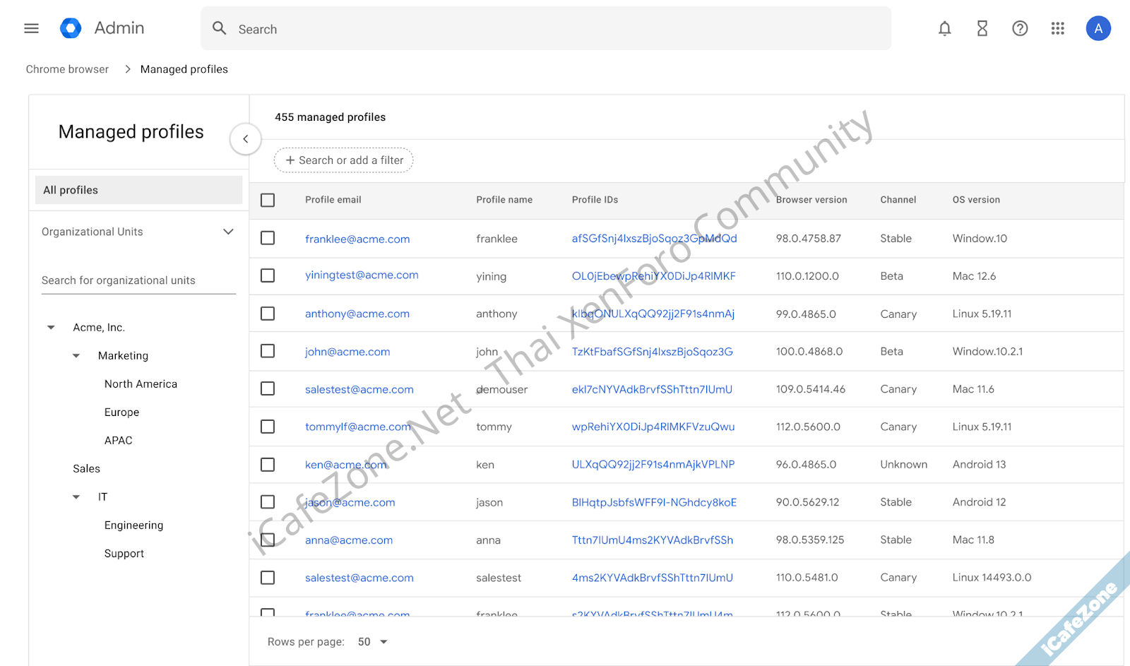Image resolution: width=1130 pixels, height=666 pixels.
Task: Select all profiles using the header checkbox
Action: [268, 200]
